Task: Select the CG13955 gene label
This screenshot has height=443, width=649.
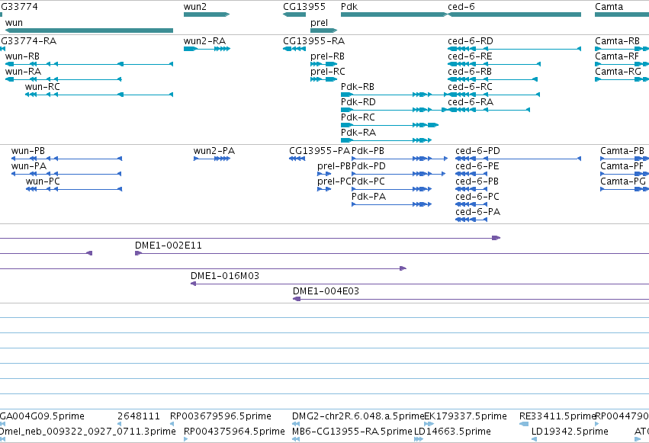Action: (304, 7)
